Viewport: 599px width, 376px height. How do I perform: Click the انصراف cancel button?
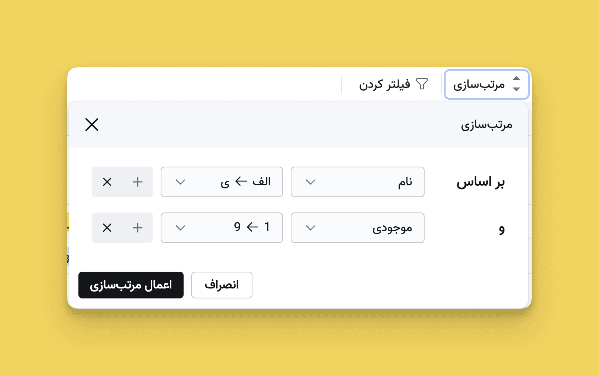pos(221,285)
